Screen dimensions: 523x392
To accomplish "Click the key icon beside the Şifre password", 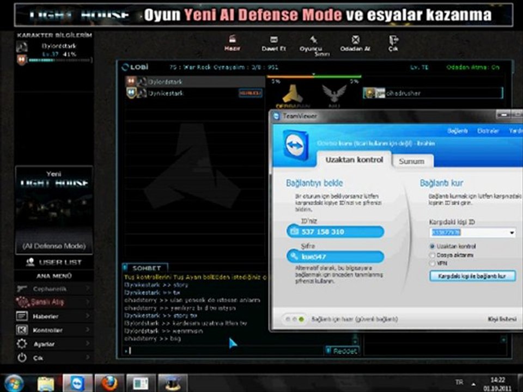I will (294, 256).
